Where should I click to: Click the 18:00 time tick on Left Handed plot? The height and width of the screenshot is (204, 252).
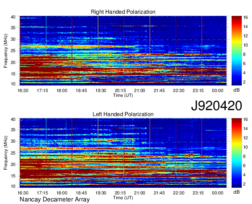tap(62, 193)
